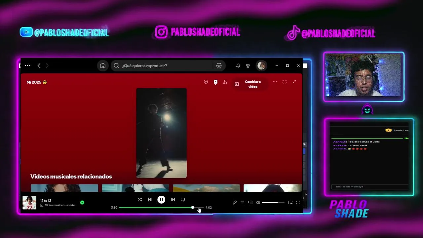
Task: Maximize the Spotify window
Action: pos(288,66)
